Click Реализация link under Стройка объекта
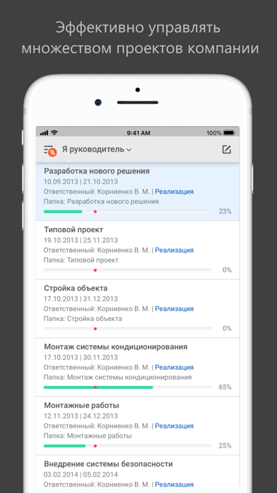The image size is (277, 493). click(x=175, y=309)
